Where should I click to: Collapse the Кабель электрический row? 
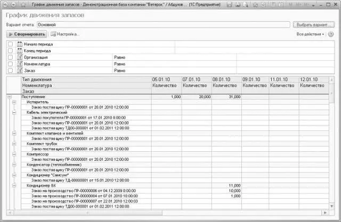tap(14, 112)
